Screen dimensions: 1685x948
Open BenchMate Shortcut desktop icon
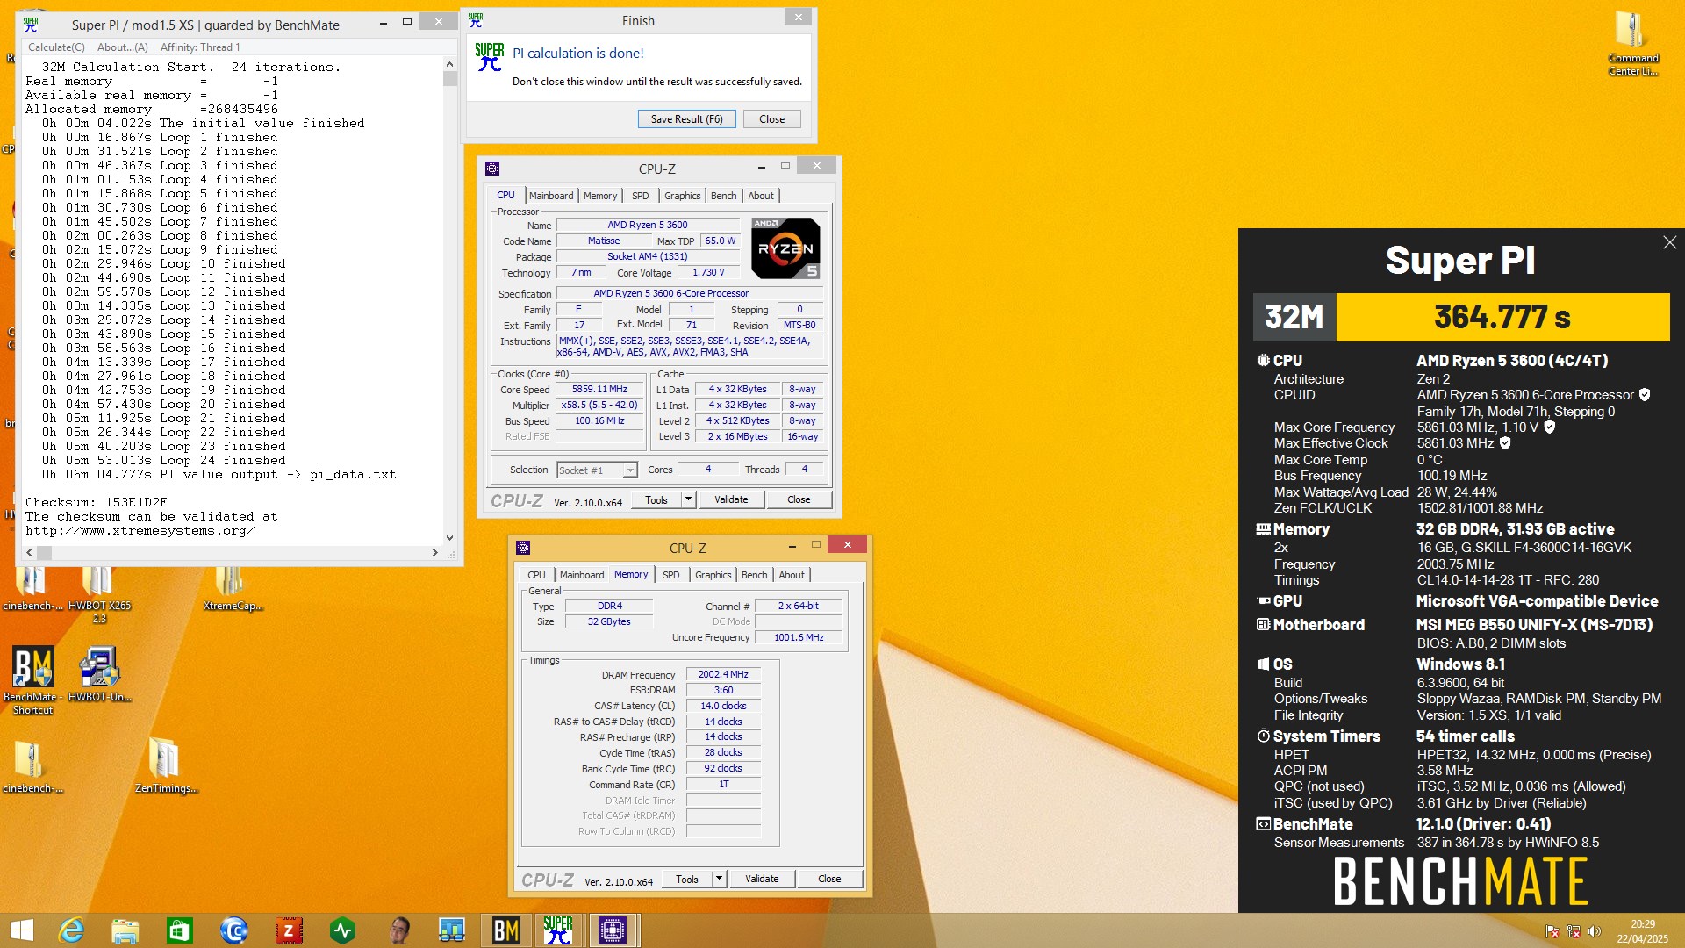click(33, 680)
